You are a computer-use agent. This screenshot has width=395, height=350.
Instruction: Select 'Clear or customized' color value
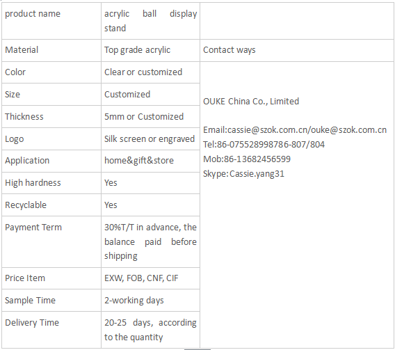tap(143, 72)
